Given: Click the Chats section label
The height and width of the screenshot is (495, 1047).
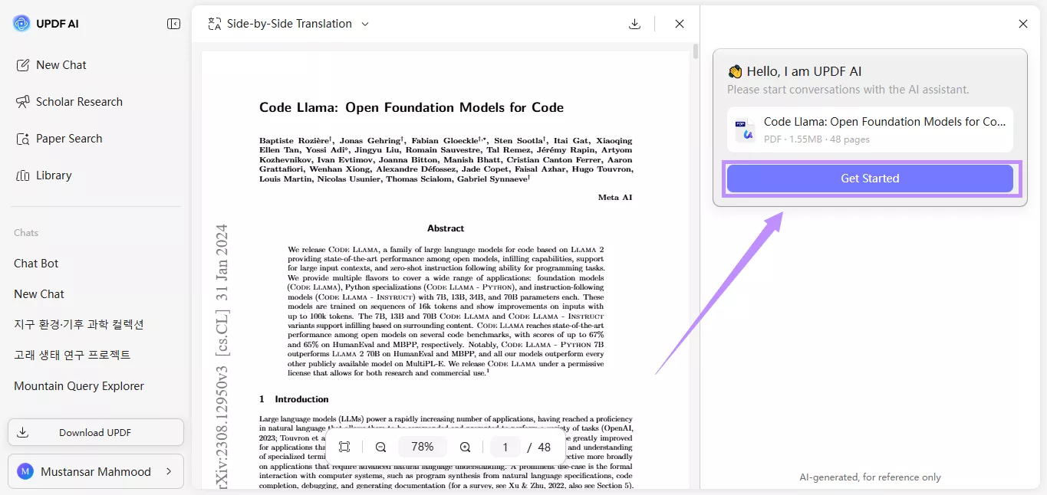Looking at the screenshot, I should pyautogui.click(x=26, y=232).
